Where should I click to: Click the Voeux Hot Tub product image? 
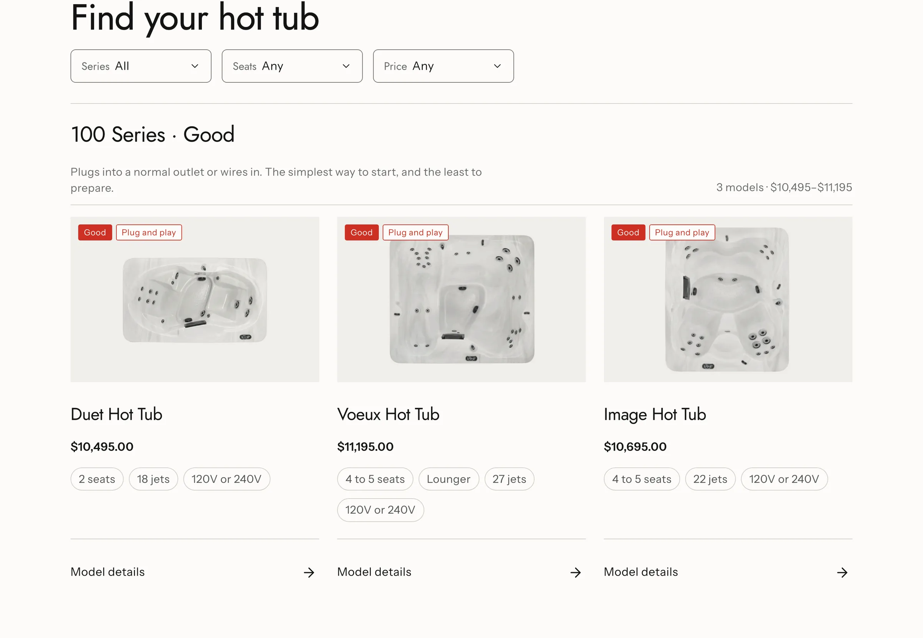click(461, 299)
